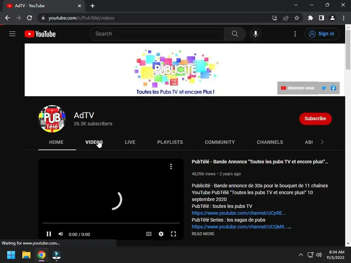Open the download app icon in taskbar
This screenshot has height=263, width=351.
(x=57, y=255)
